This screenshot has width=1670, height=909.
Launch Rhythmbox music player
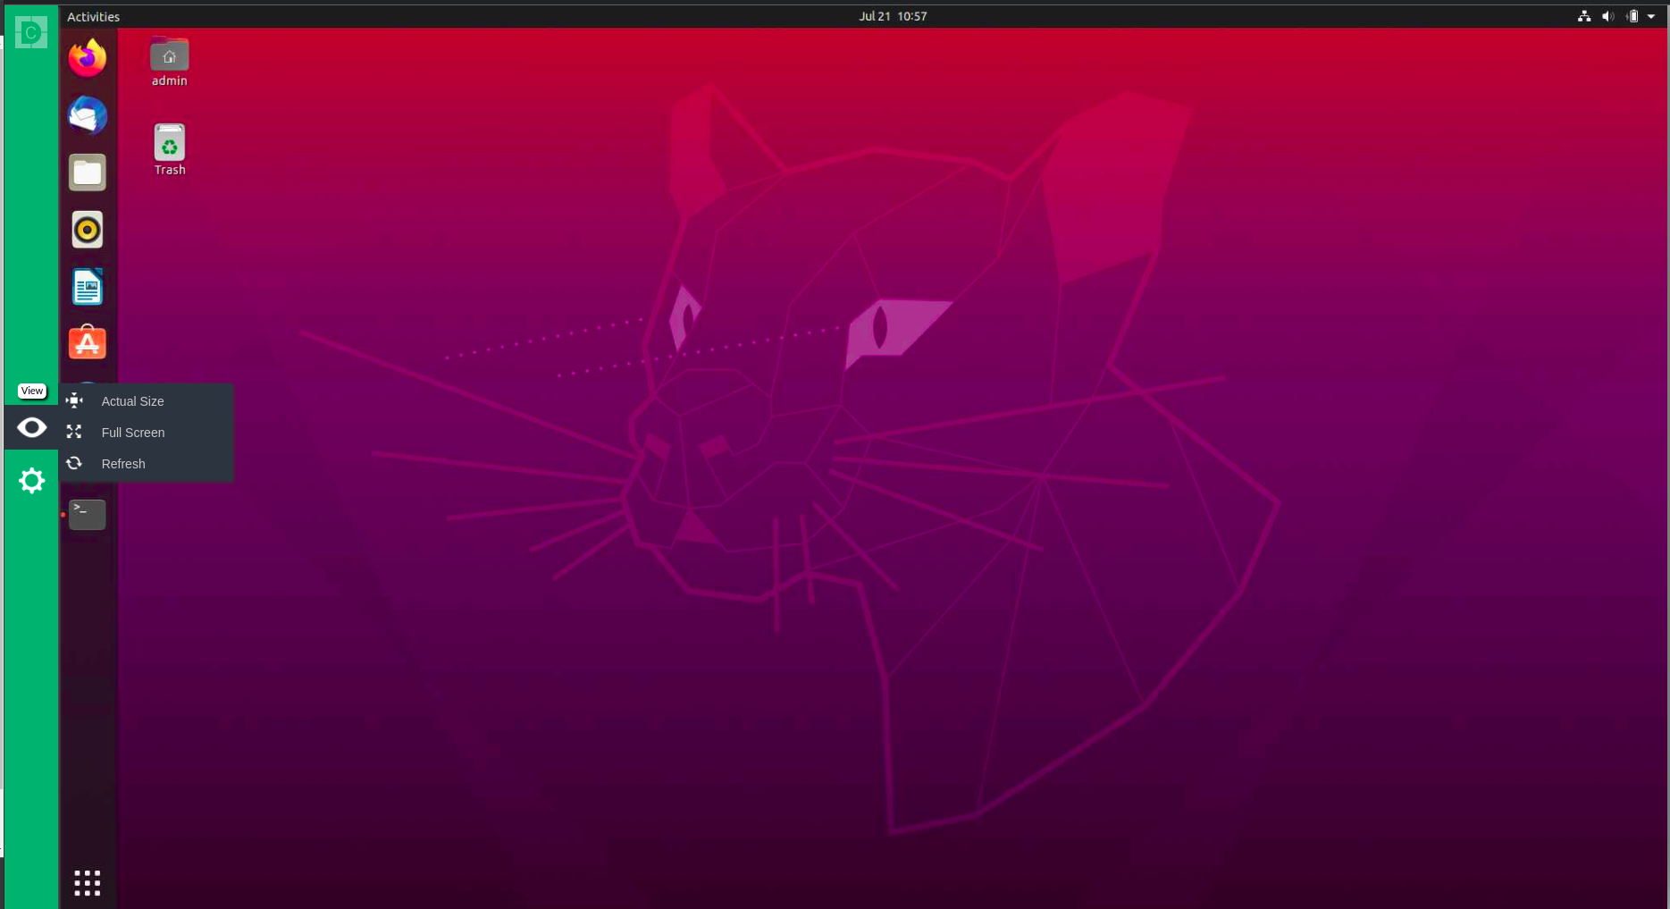(86, 230)
